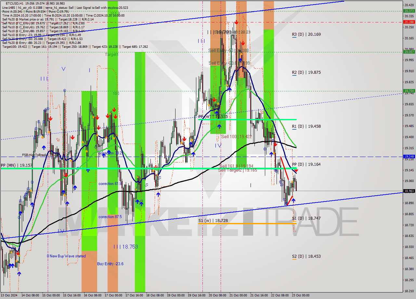Select the 'Buy Entry -23.6' label
The width and height of the screenshot is (416, 299).
tap(110, 264)
